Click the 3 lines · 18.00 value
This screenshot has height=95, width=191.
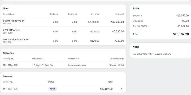[x=116, y=65]
